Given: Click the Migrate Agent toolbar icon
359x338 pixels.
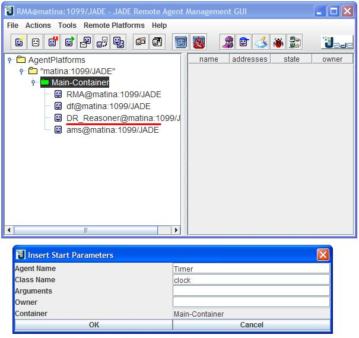Looking at the screenshot, I should click(102, 42).
